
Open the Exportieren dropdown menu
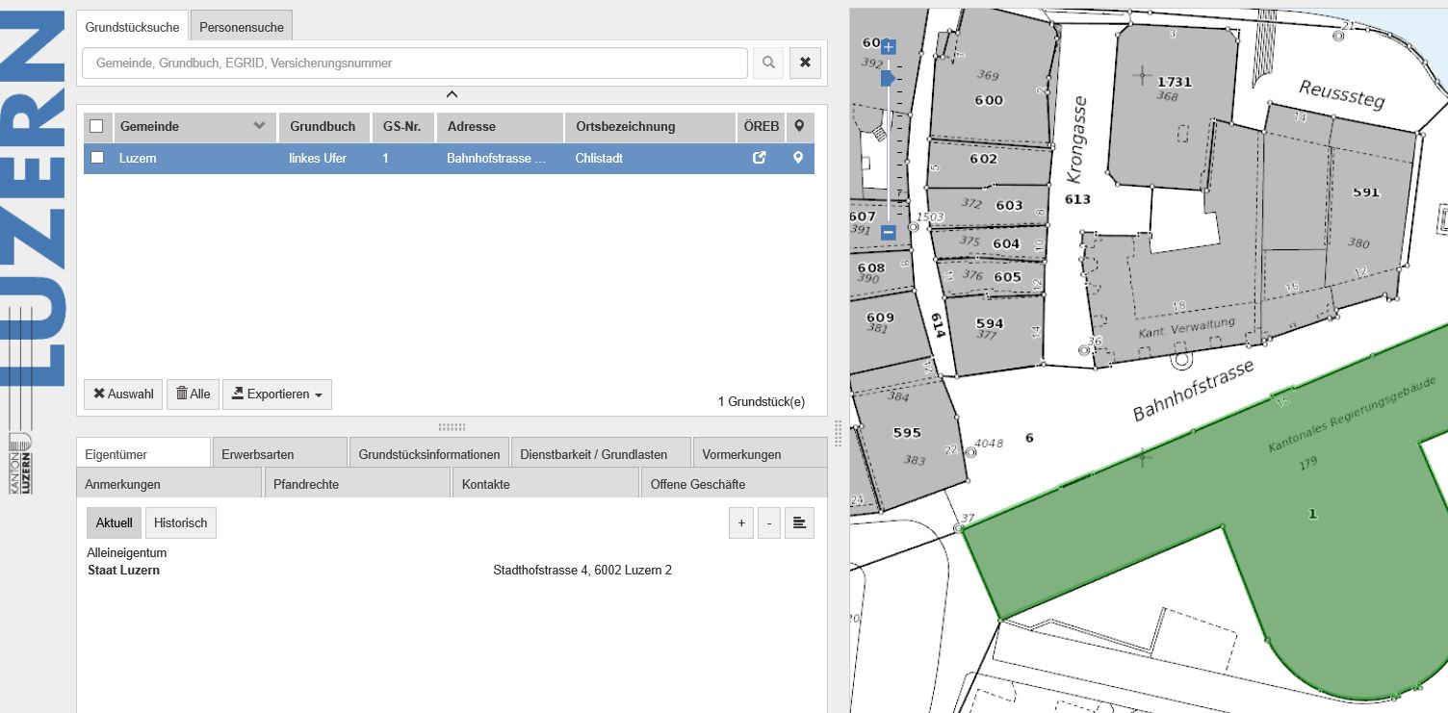(277, 394)
